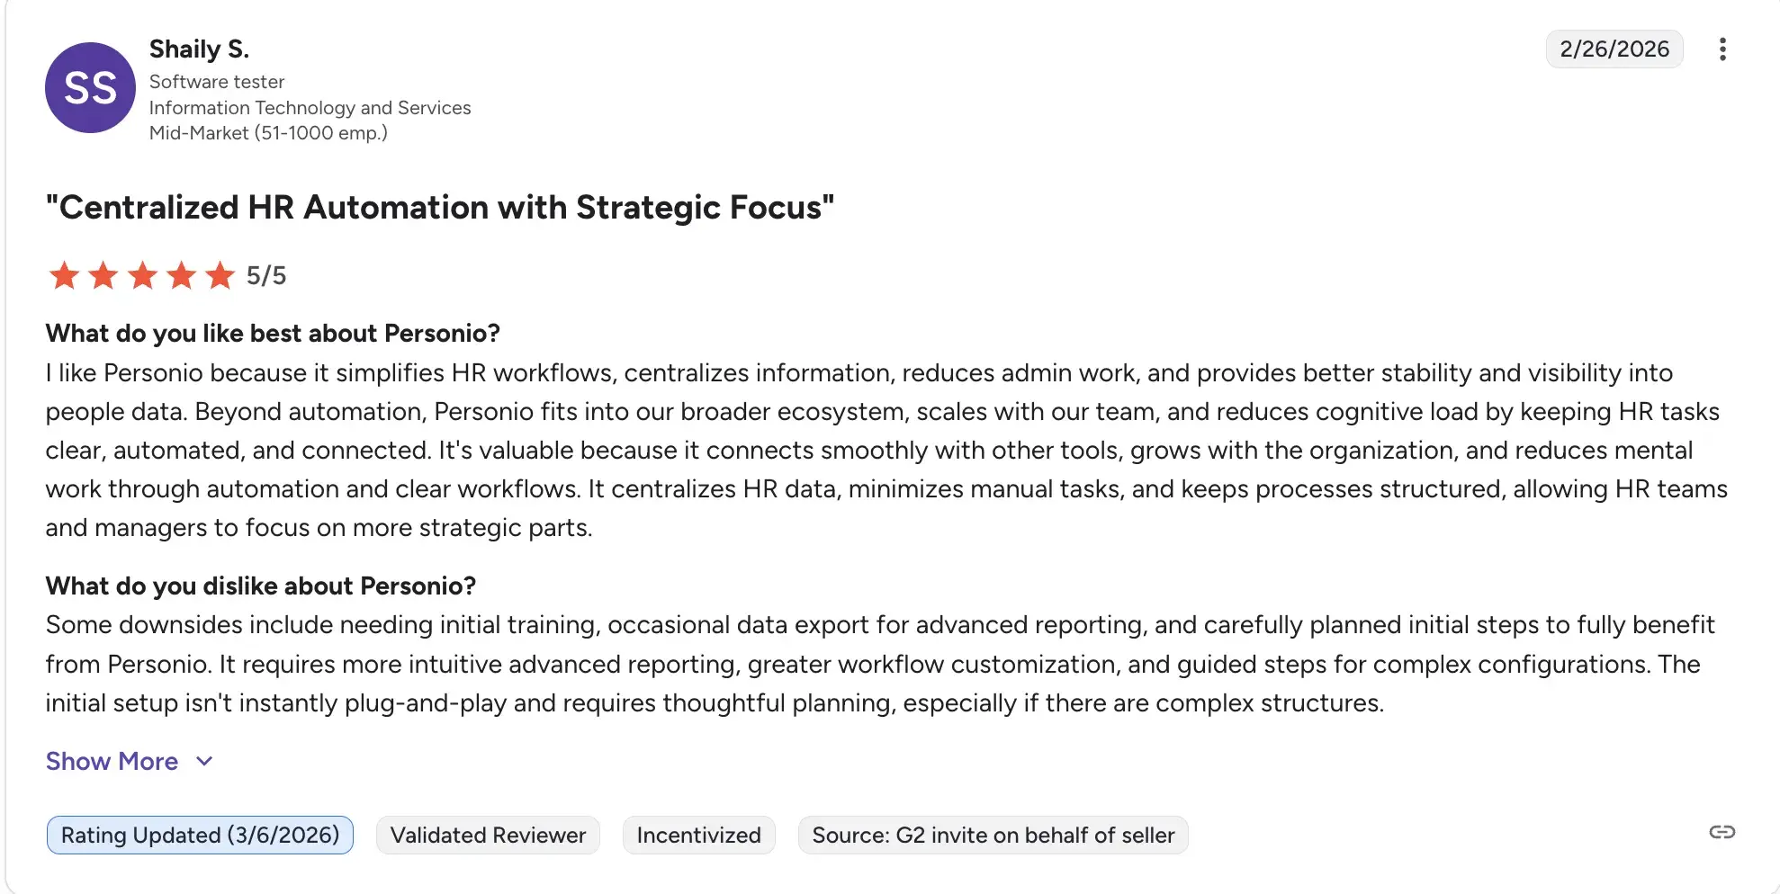
Task: Open the Centralized HR Automation review title
Action: 440,208
